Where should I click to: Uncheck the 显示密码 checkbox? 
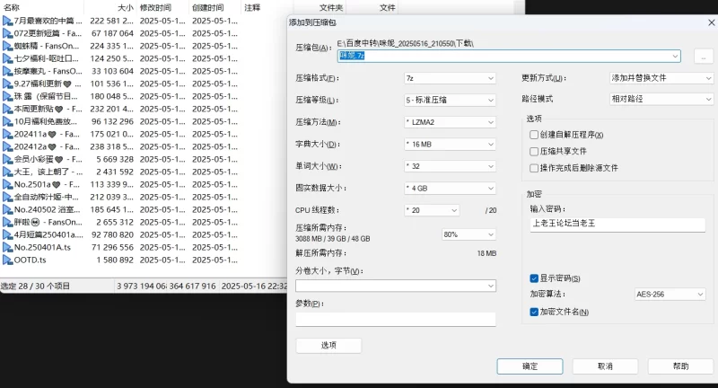(533, 278)
